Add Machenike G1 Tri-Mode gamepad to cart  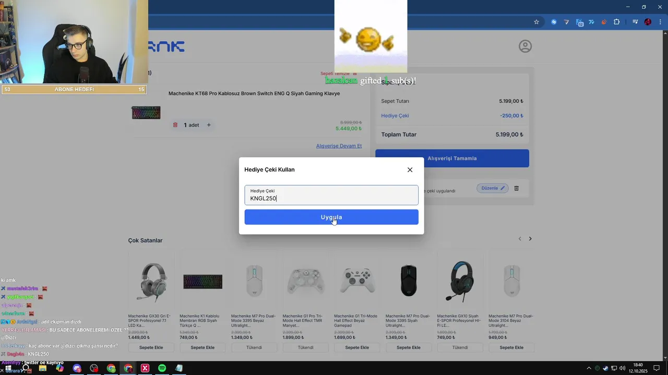coord(357,347)
